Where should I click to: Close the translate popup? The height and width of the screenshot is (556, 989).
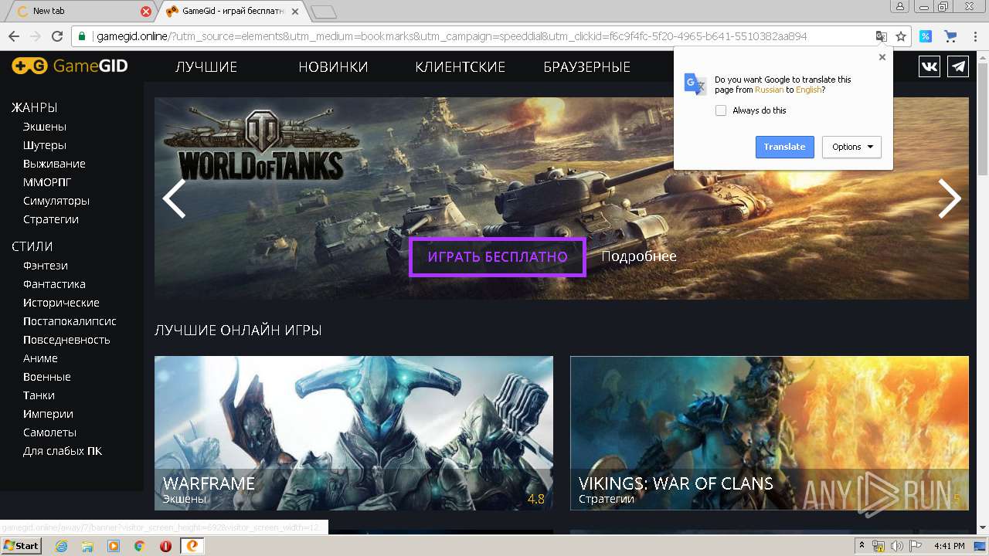[882, 57]
